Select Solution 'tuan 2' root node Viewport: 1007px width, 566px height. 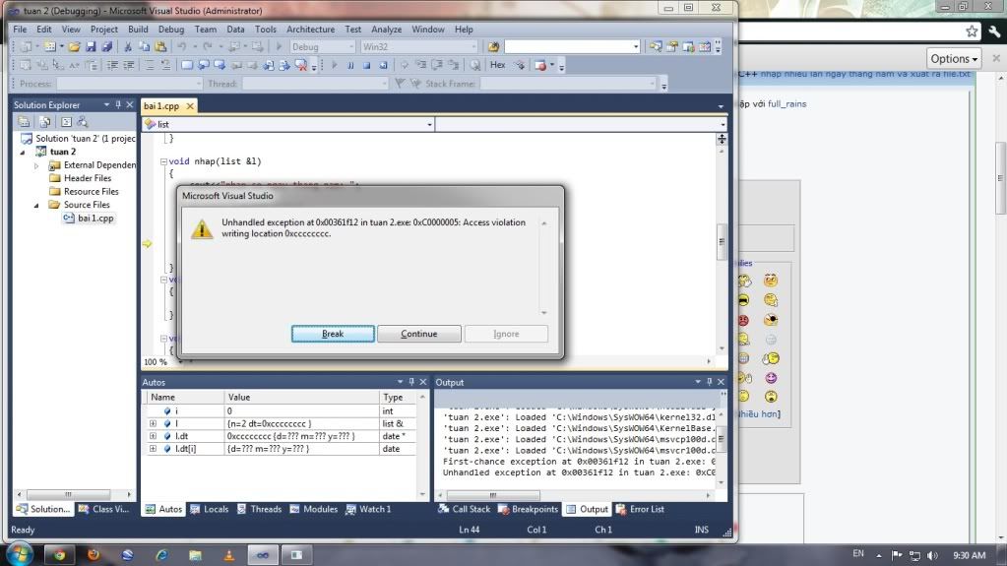pyautogui.click(x=85, y=138)
